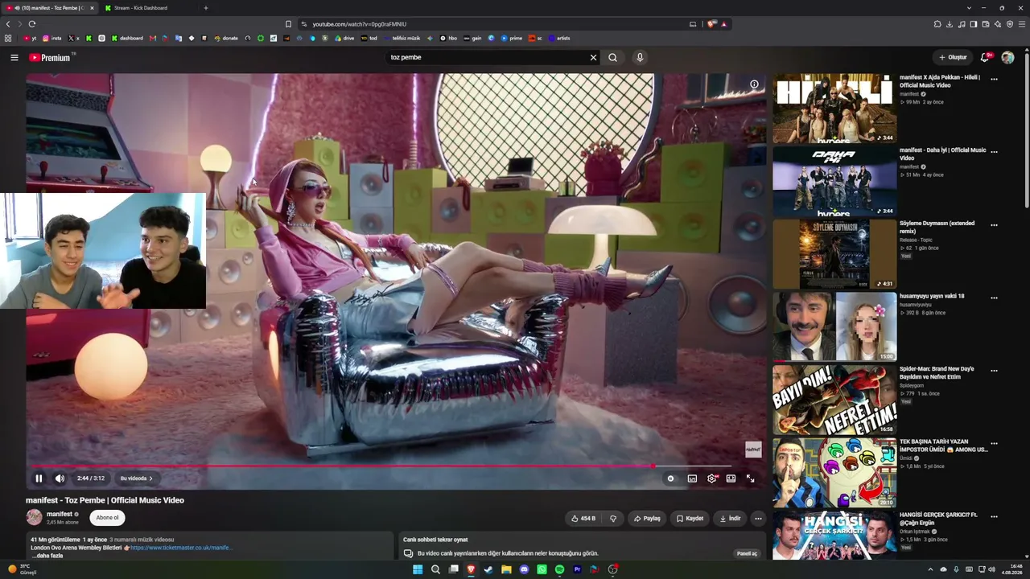This screenshot has height=579, width=1030.
Task: Open a new browser tab
Action: coord(205,8)
